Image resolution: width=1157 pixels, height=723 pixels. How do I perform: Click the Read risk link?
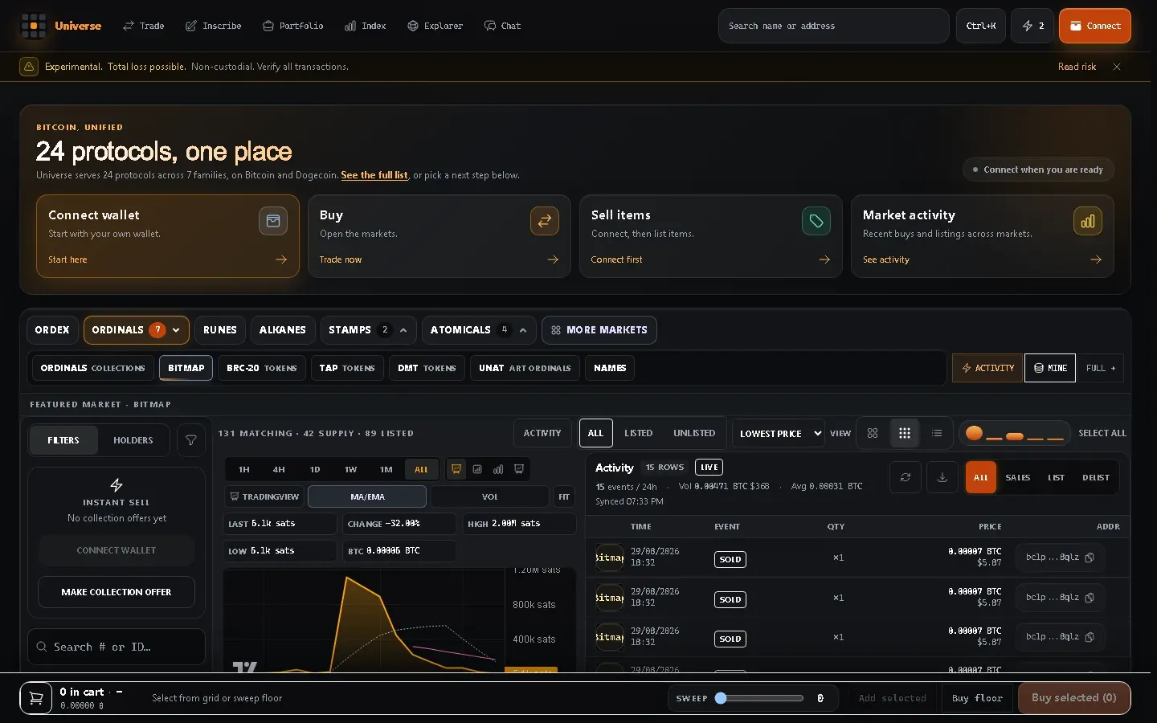click(1077, 67)
